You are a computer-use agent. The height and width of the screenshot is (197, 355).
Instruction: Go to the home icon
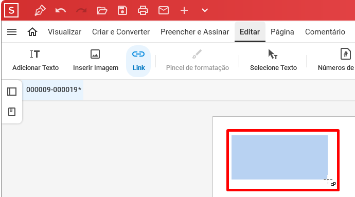pos(32,32)
